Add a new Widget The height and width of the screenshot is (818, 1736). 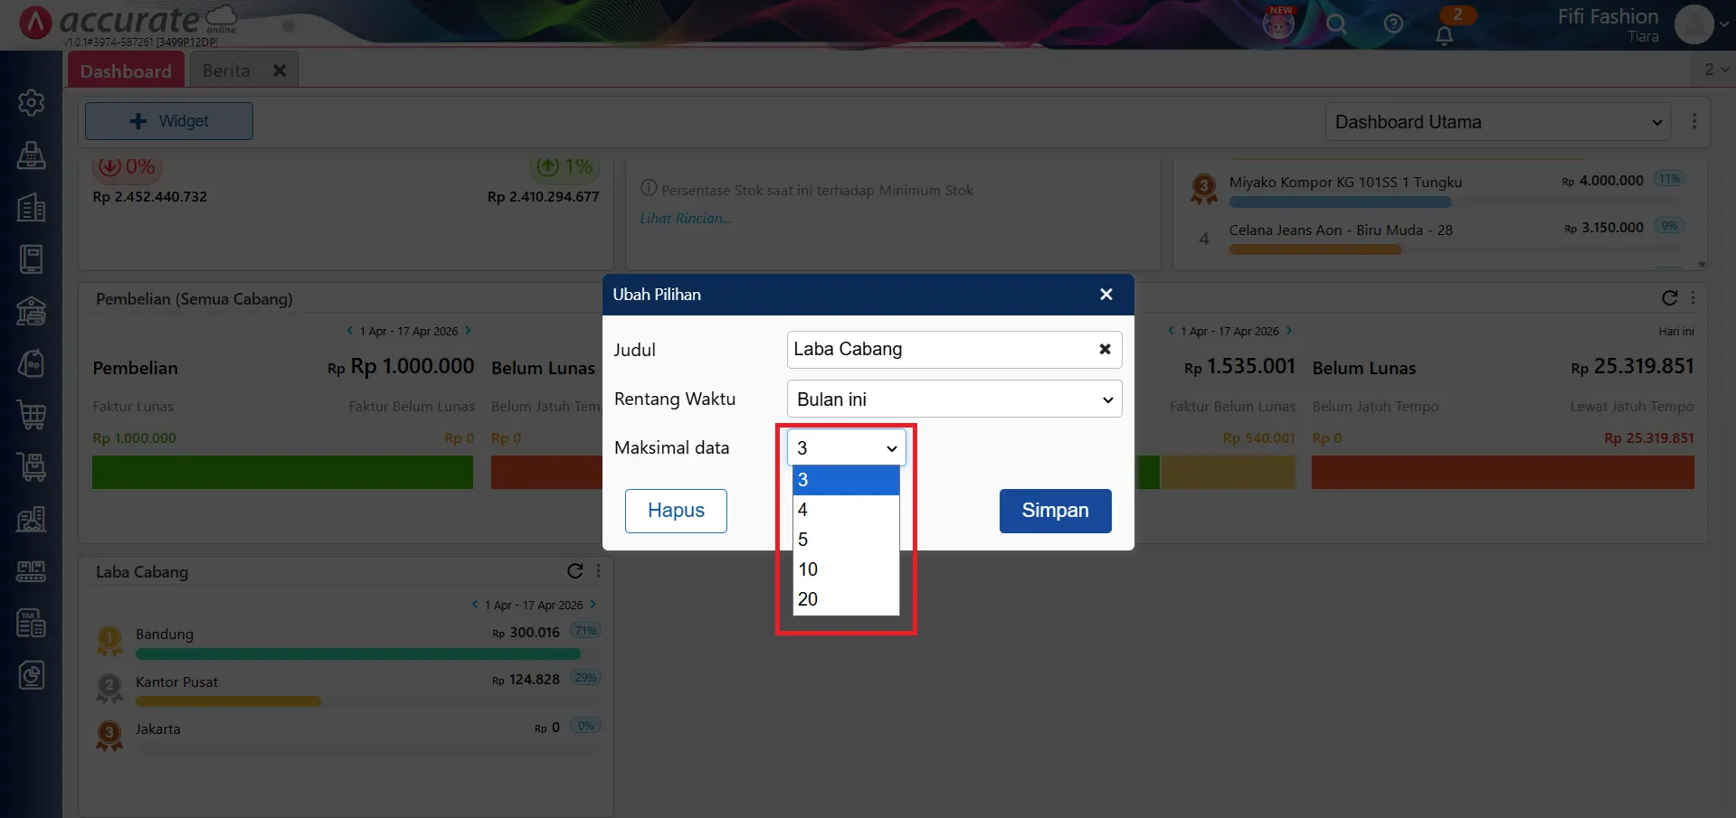pos(169,121)
